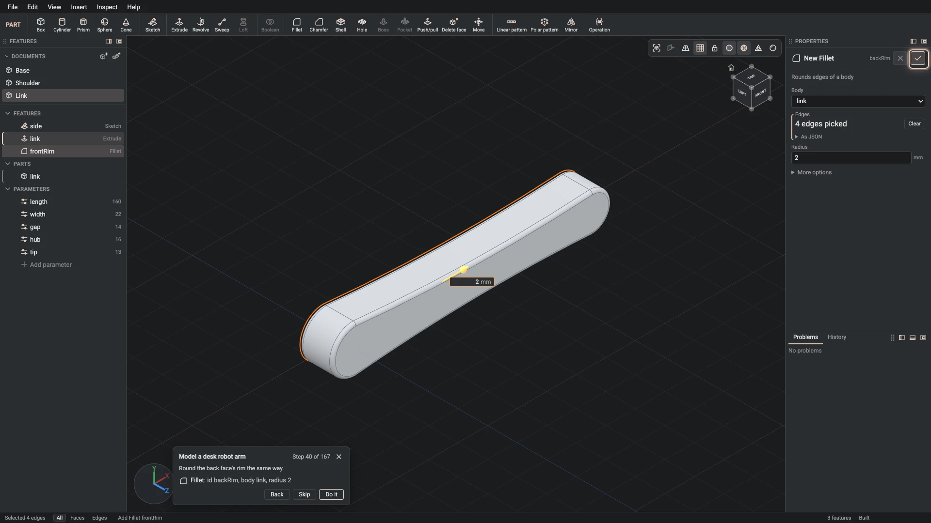
Task: Toggle the lock icon in viewport toolbar
Action: pos(715,48)
